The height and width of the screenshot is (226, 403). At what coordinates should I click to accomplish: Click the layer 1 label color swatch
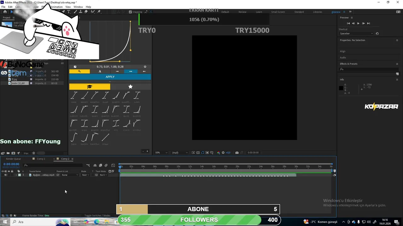20,175
